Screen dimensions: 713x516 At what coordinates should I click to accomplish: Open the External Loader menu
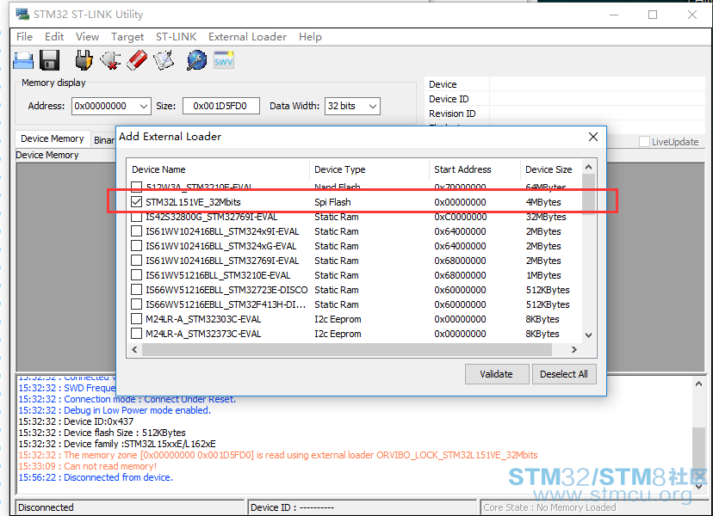click(247, 37)
